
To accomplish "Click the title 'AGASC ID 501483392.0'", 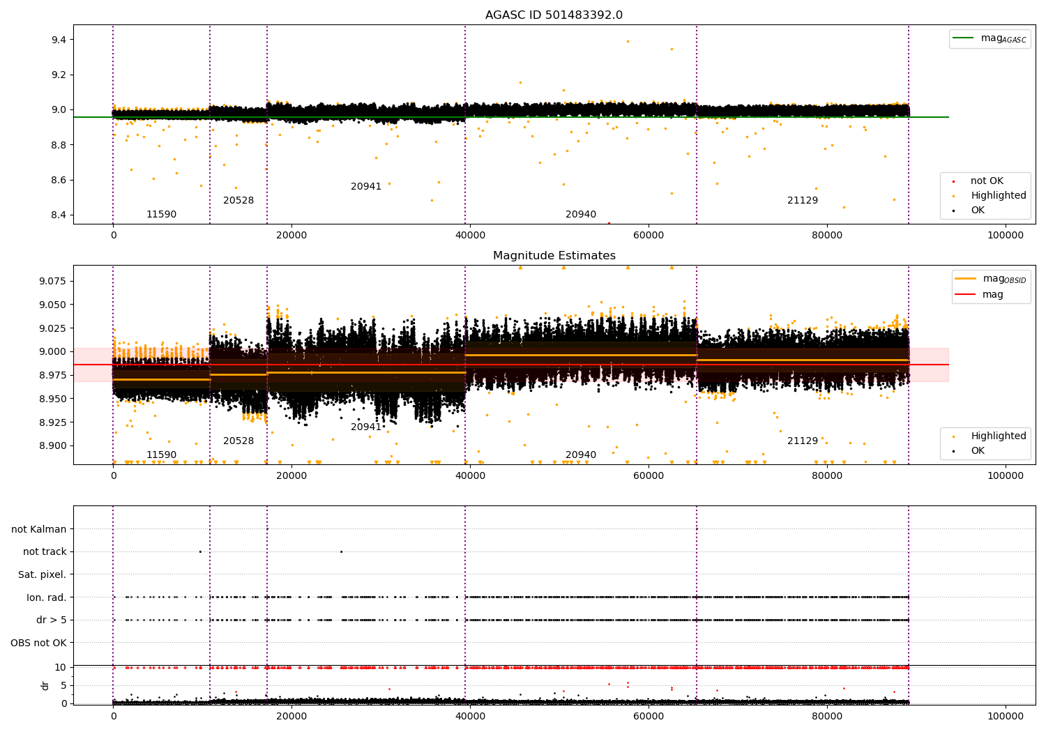I will 554,15.
